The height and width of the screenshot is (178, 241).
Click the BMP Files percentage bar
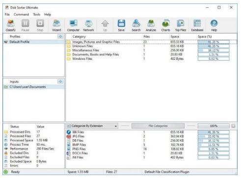pos(214,145)
